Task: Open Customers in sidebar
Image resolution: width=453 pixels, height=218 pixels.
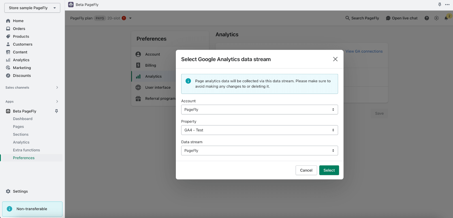Action: pyautogui.click(x=23, y=44)
